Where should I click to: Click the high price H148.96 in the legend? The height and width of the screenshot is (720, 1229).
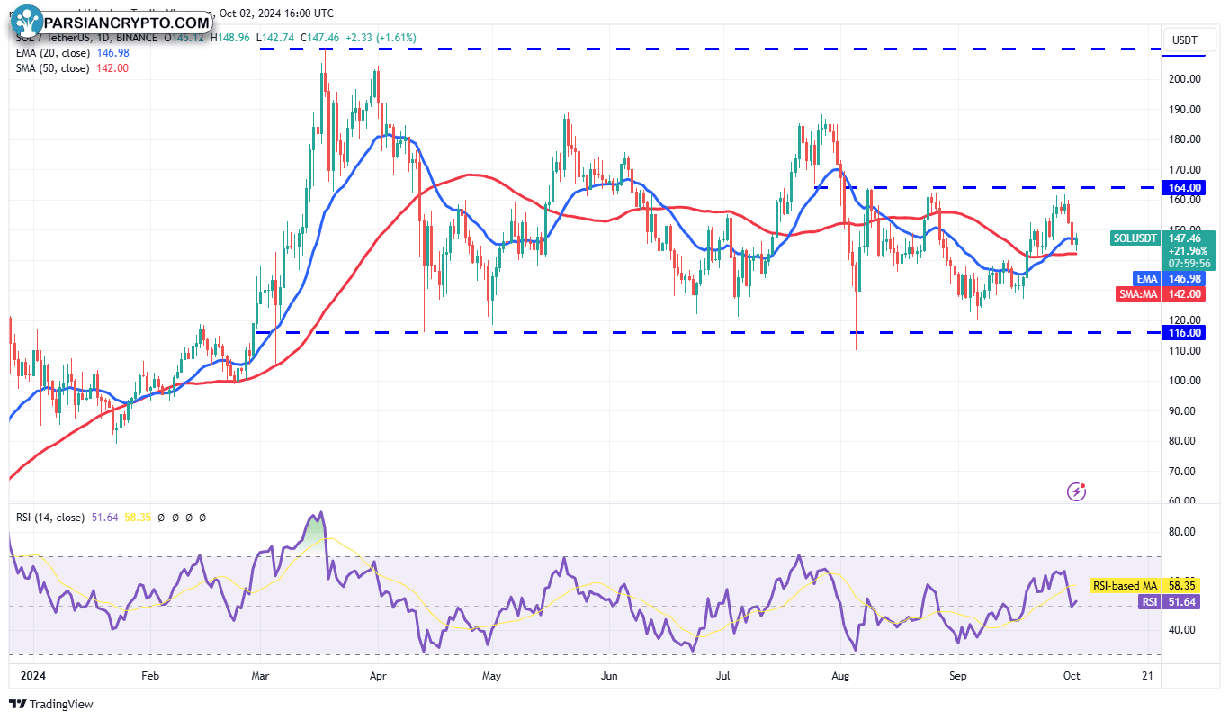232,38
